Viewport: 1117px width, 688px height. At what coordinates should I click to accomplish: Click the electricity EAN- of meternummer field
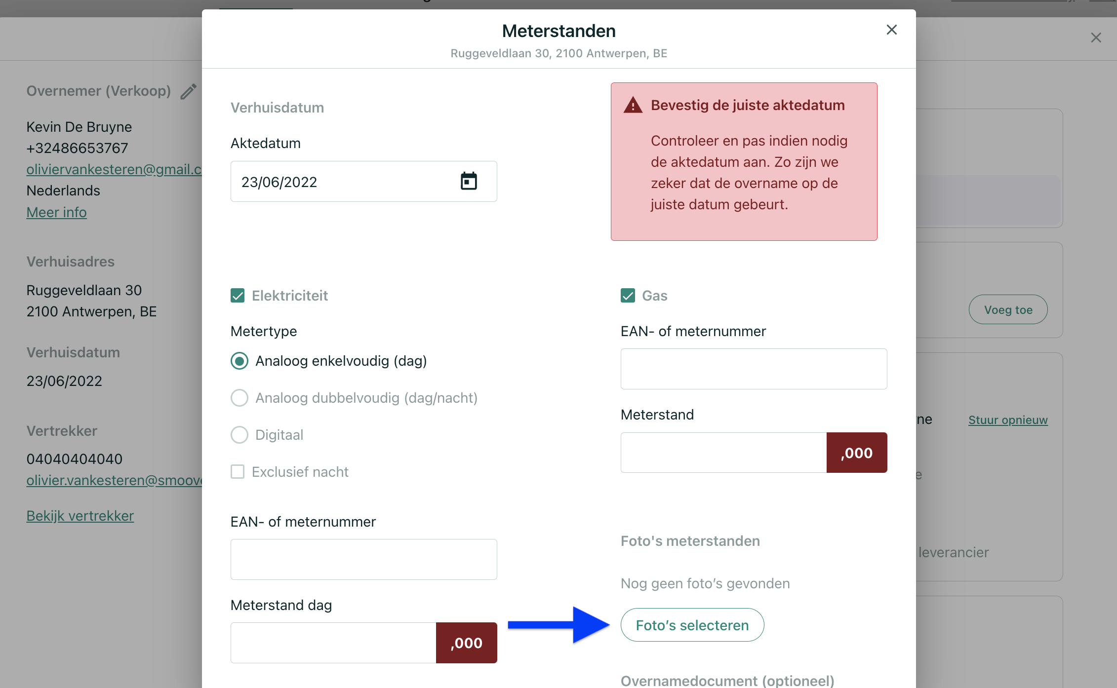click(x=363, y=559)
